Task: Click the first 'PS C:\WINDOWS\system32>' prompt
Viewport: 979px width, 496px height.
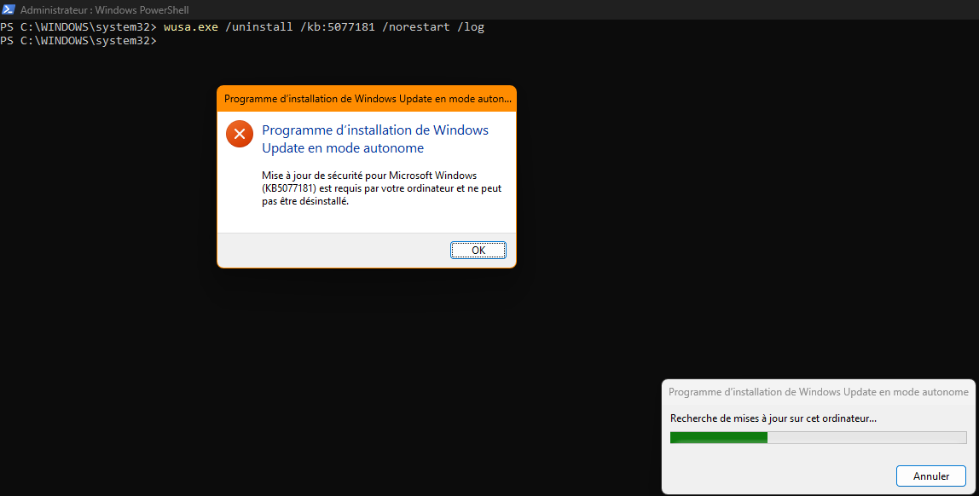Action: (x=78, y=27)
